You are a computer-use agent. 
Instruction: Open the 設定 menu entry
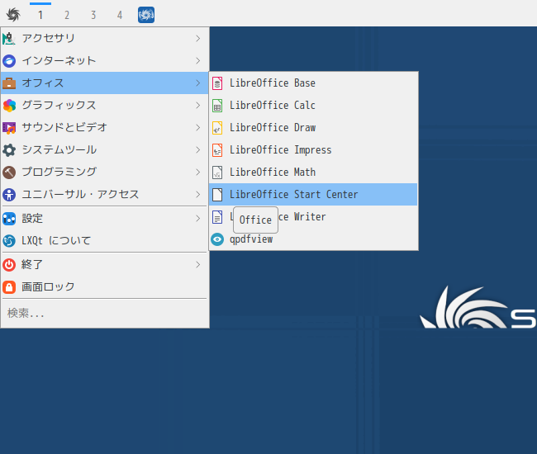104,218
